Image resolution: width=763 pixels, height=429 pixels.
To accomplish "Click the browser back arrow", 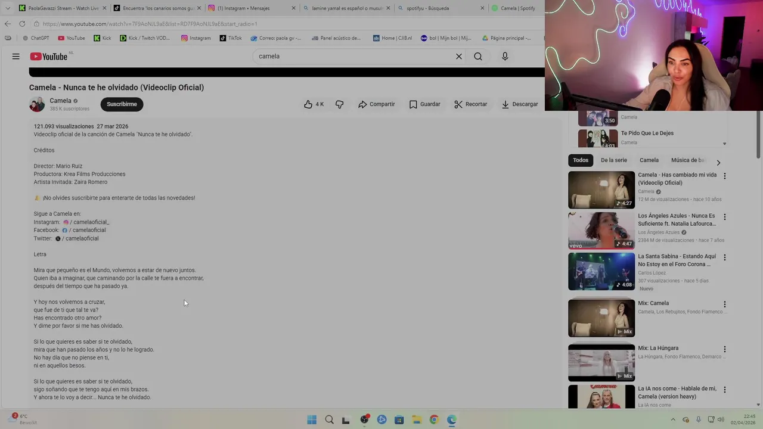I will coord(7,24).
